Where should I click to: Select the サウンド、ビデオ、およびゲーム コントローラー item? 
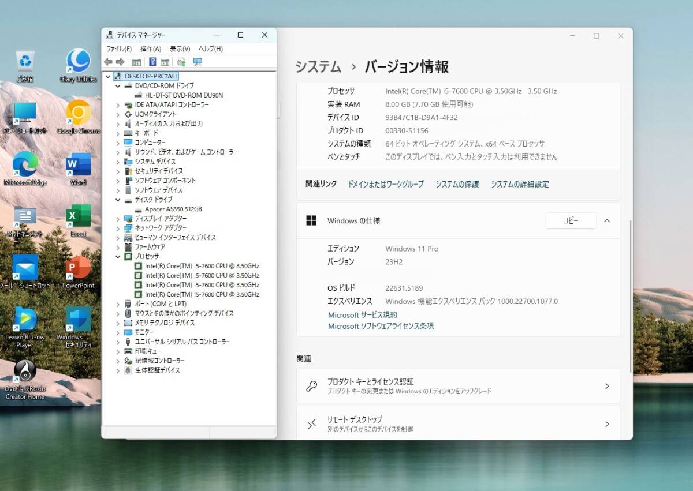click(x=186, y=152)
